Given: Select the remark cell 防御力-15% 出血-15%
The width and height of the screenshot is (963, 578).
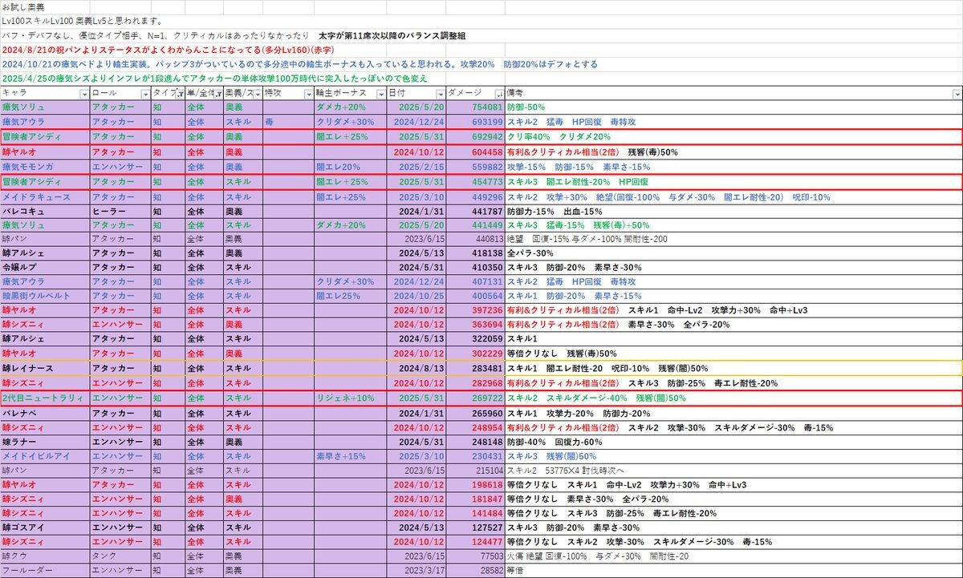Looking at the screenshot, I should point(733,210).
